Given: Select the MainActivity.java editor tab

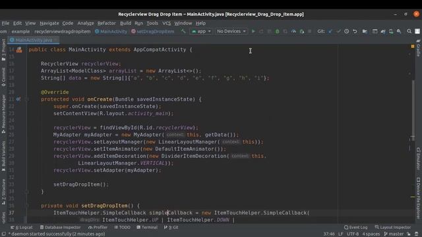Looking at the screenshot, I should (34, 40).
